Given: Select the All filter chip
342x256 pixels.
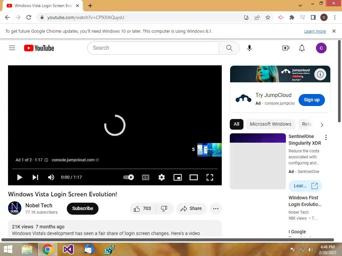Looking at the screenshot, I should pos(236,124).
